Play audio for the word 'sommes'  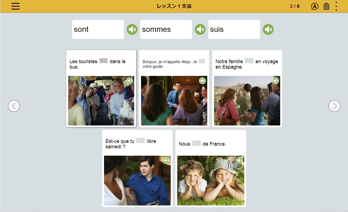pos(200,29)
